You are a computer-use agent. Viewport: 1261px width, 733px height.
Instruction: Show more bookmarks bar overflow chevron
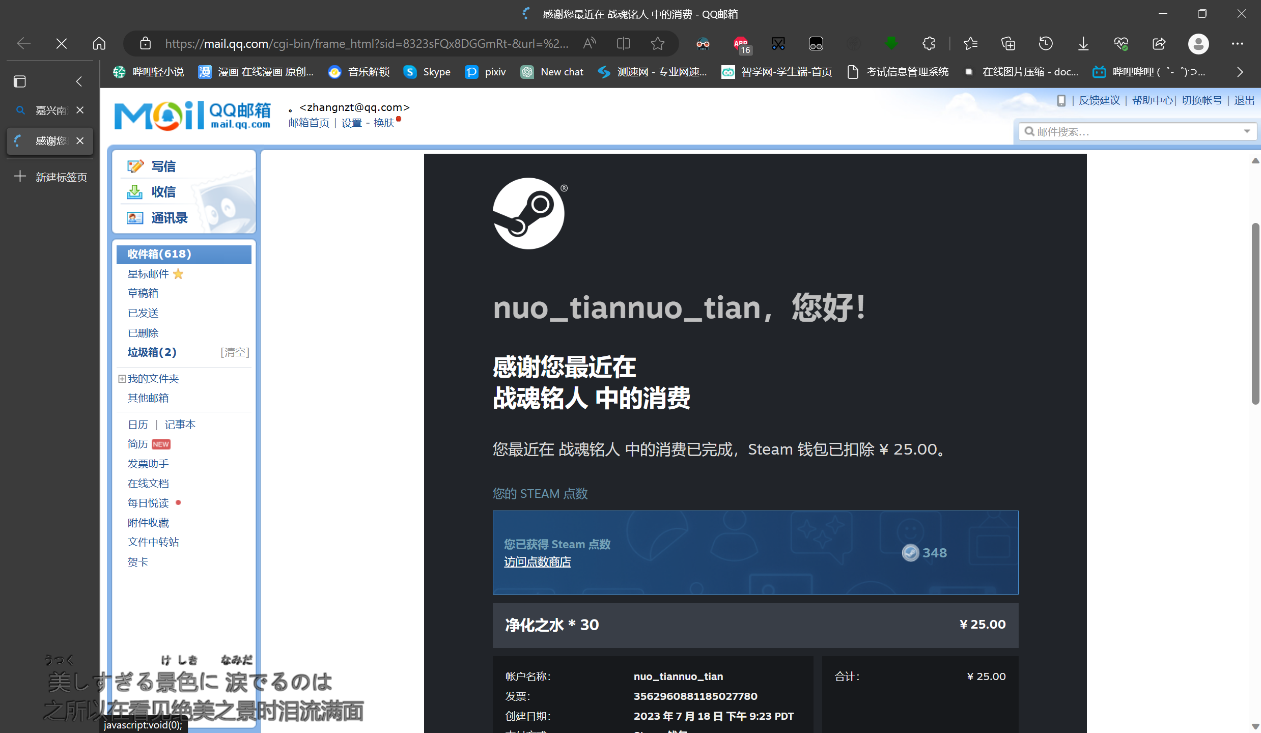point(1240,72)
